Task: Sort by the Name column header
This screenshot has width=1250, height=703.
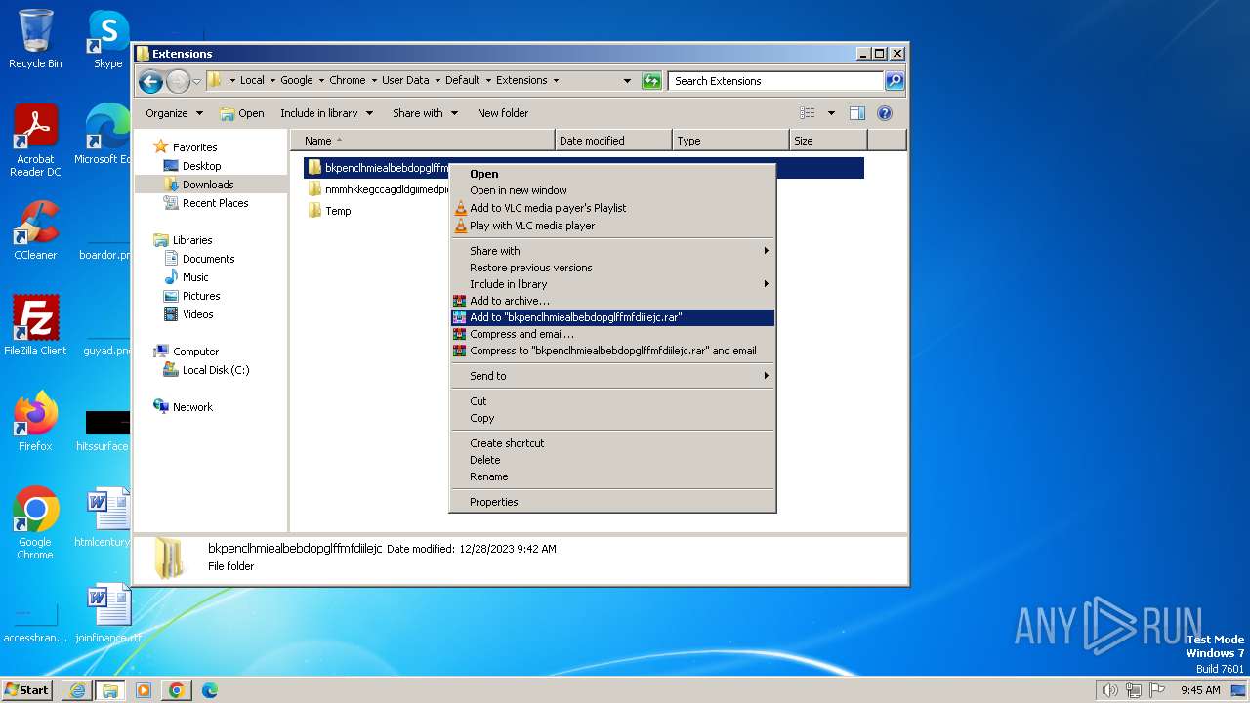Action: point(422,141)
